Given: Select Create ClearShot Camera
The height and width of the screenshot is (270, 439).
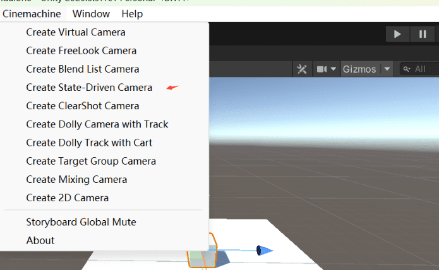Looking at the screenshot, I should pos(83,105).
